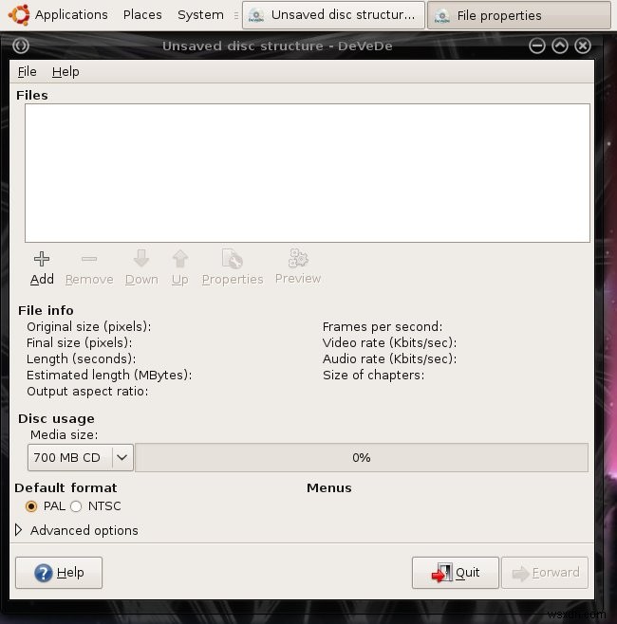The height and width of the screenshot is (624, 617).
Task: Open the File menu
Action: (x=28, y=72)
